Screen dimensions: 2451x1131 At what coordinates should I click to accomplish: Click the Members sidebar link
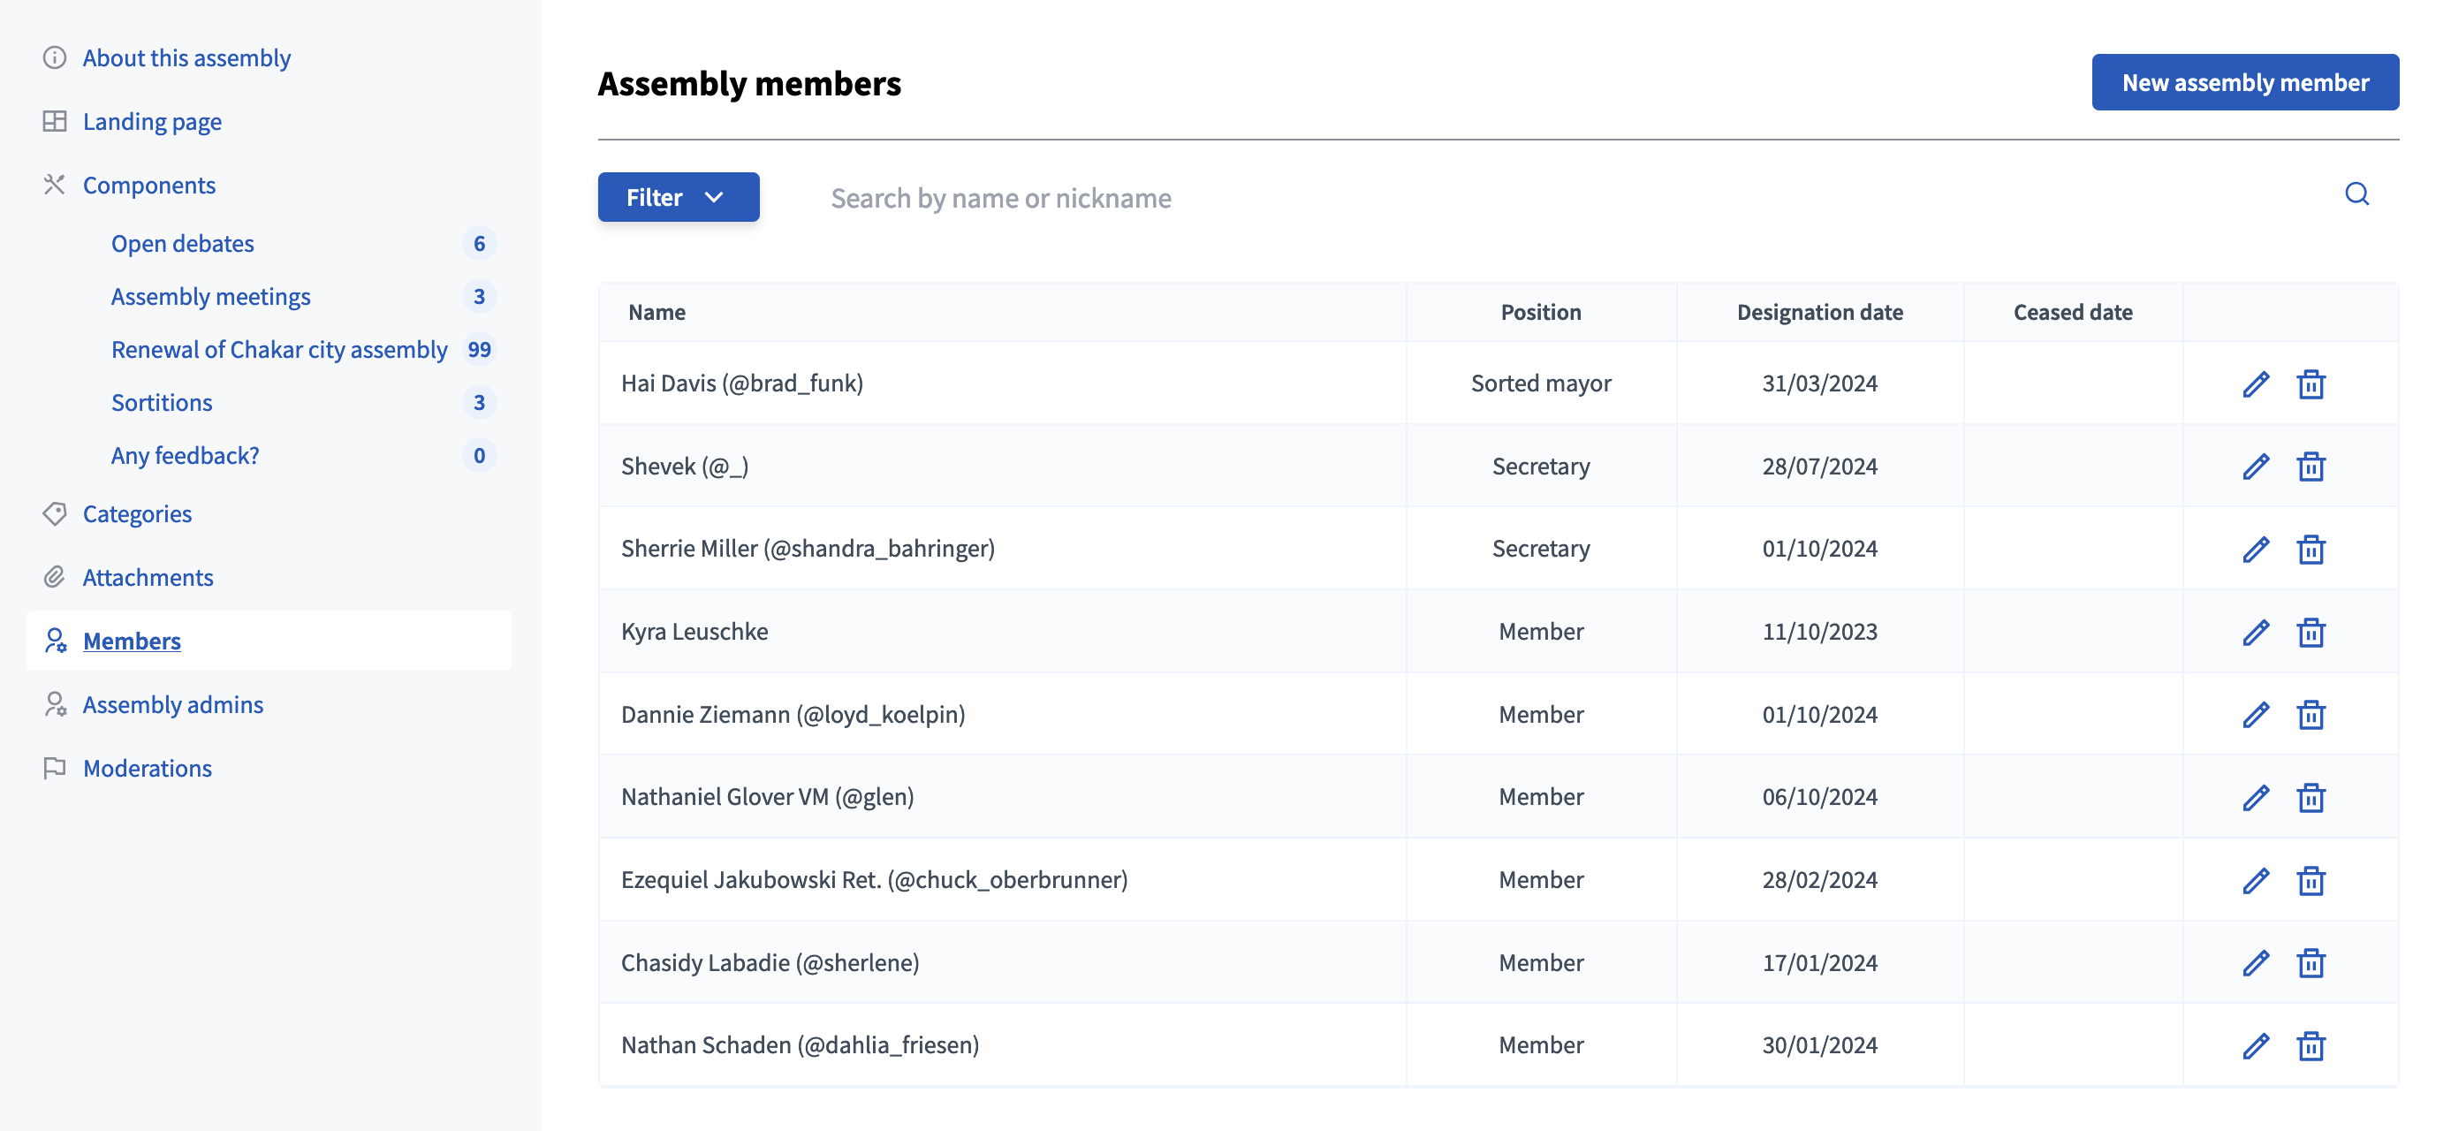(130, 637)
